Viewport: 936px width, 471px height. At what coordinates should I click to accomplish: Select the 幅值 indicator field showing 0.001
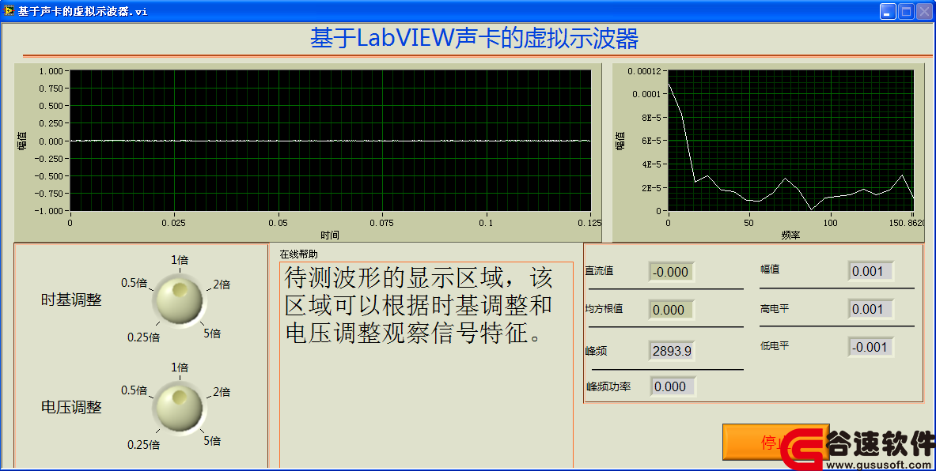point(870,271)
